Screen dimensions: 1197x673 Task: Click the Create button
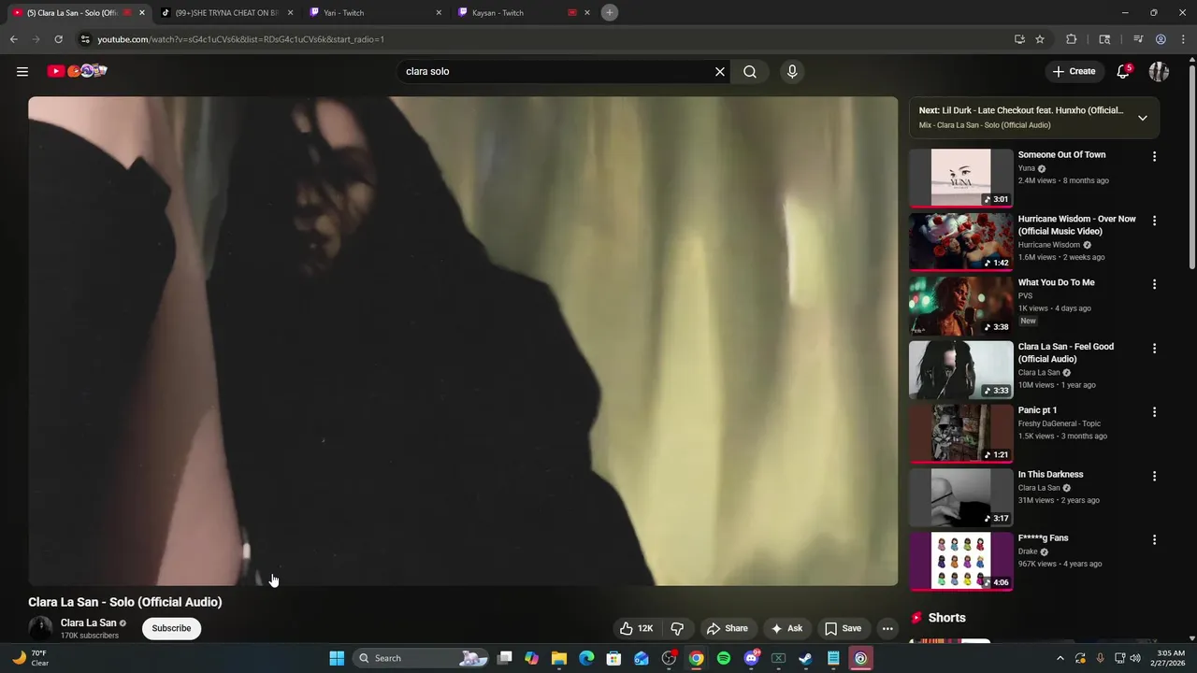pyautogui.click(x=1074, y=71)
